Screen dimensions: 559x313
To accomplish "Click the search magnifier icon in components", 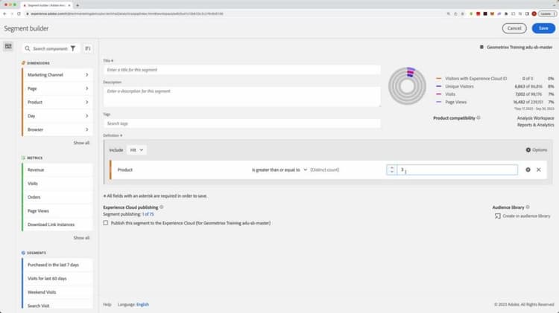I will [x=28, y=48].
